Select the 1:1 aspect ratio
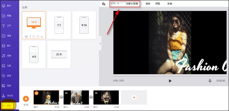Viewport: 229px width, 111px height. pos(59,25)
